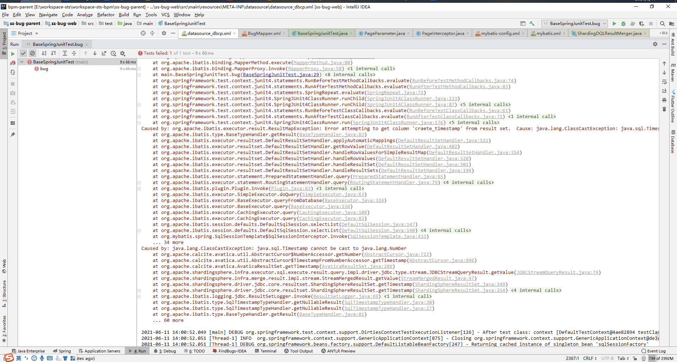Toggle auto-test rerun icon
677x362 pixels.
(13, 72)
